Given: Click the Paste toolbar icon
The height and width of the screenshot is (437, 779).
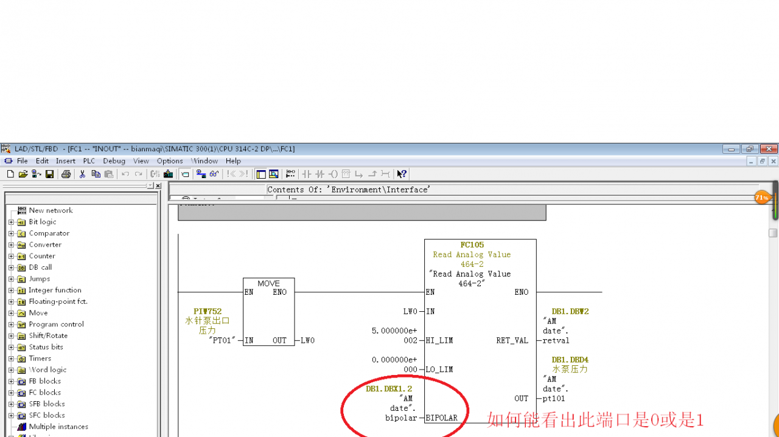Looking at the screenshot, I should click(x=108, y=174).
